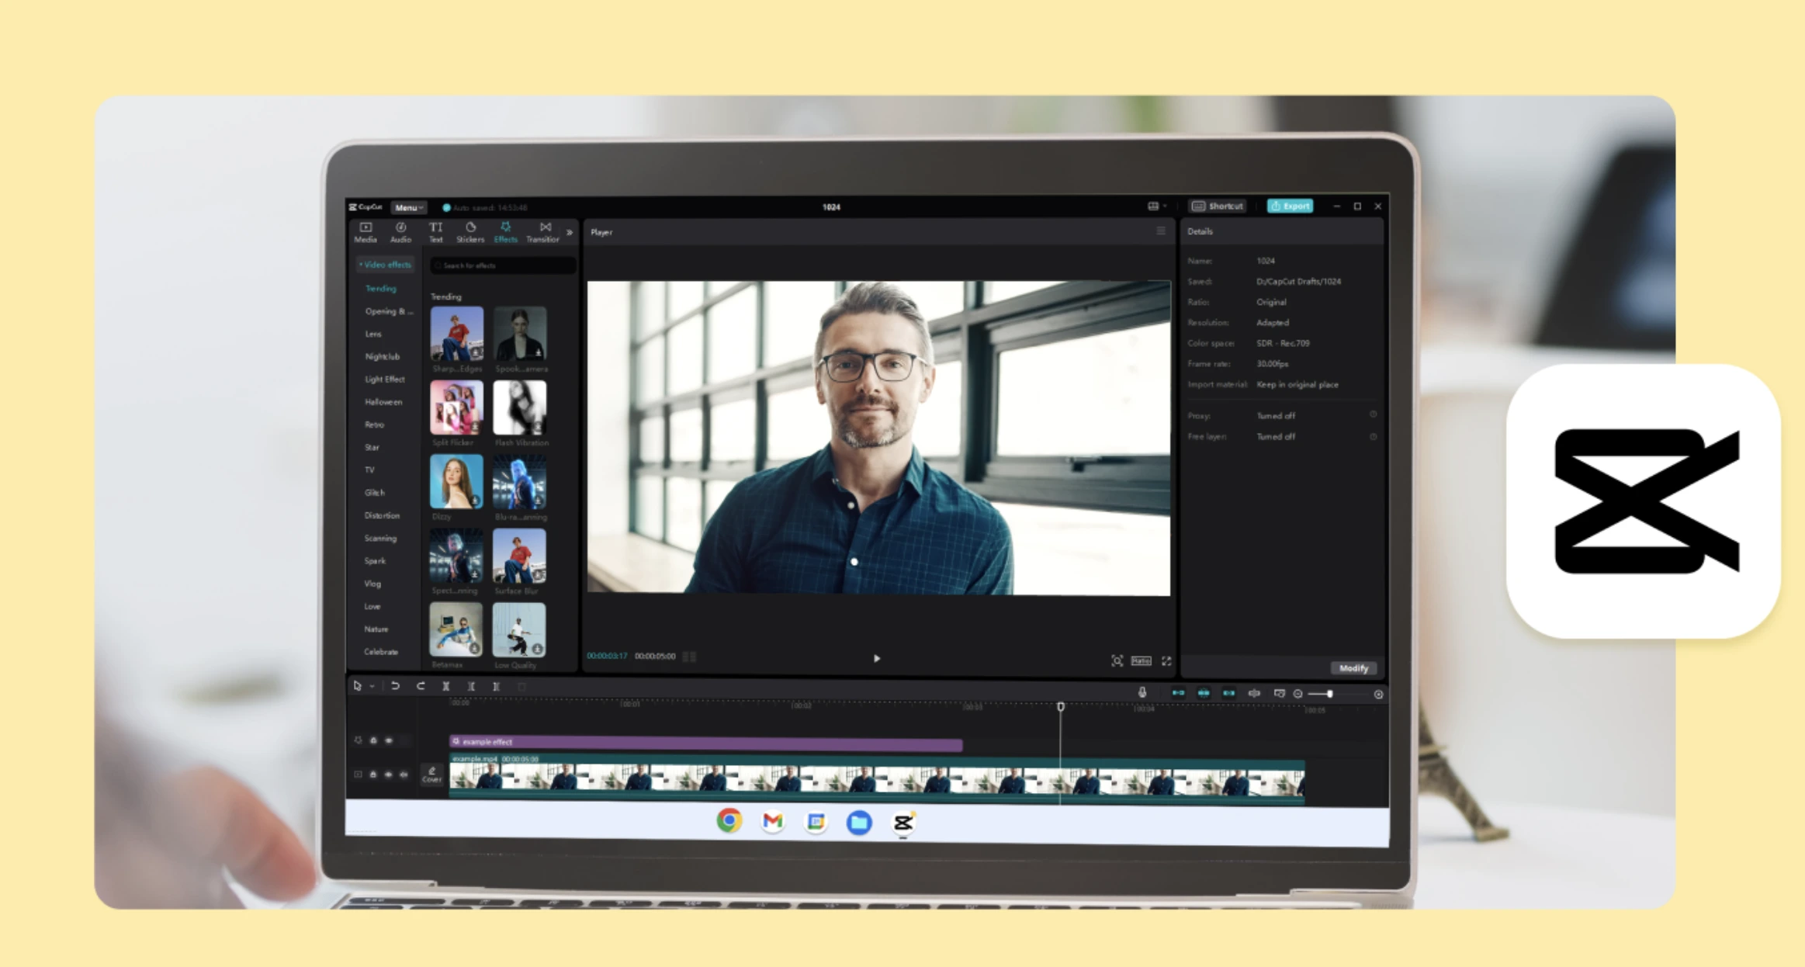Zoom out the timeline with minus icon
The width and height of the screenshot is (1805, 967).
1297,694
